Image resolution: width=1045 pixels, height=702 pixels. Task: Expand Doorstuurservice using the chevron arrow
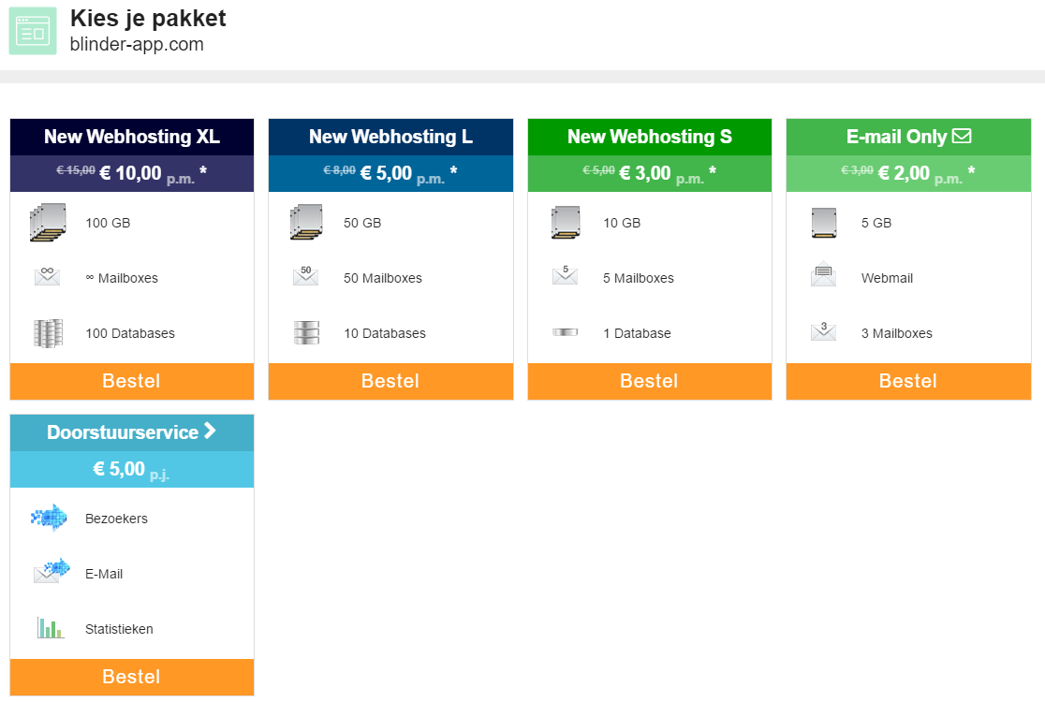tap(210, 431)
